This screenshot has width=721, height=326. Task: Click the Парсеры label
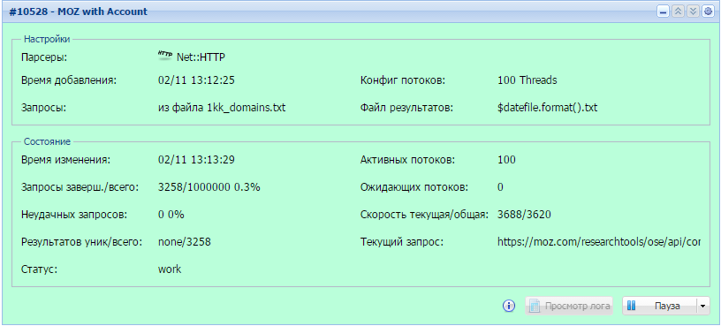(44, 57)
